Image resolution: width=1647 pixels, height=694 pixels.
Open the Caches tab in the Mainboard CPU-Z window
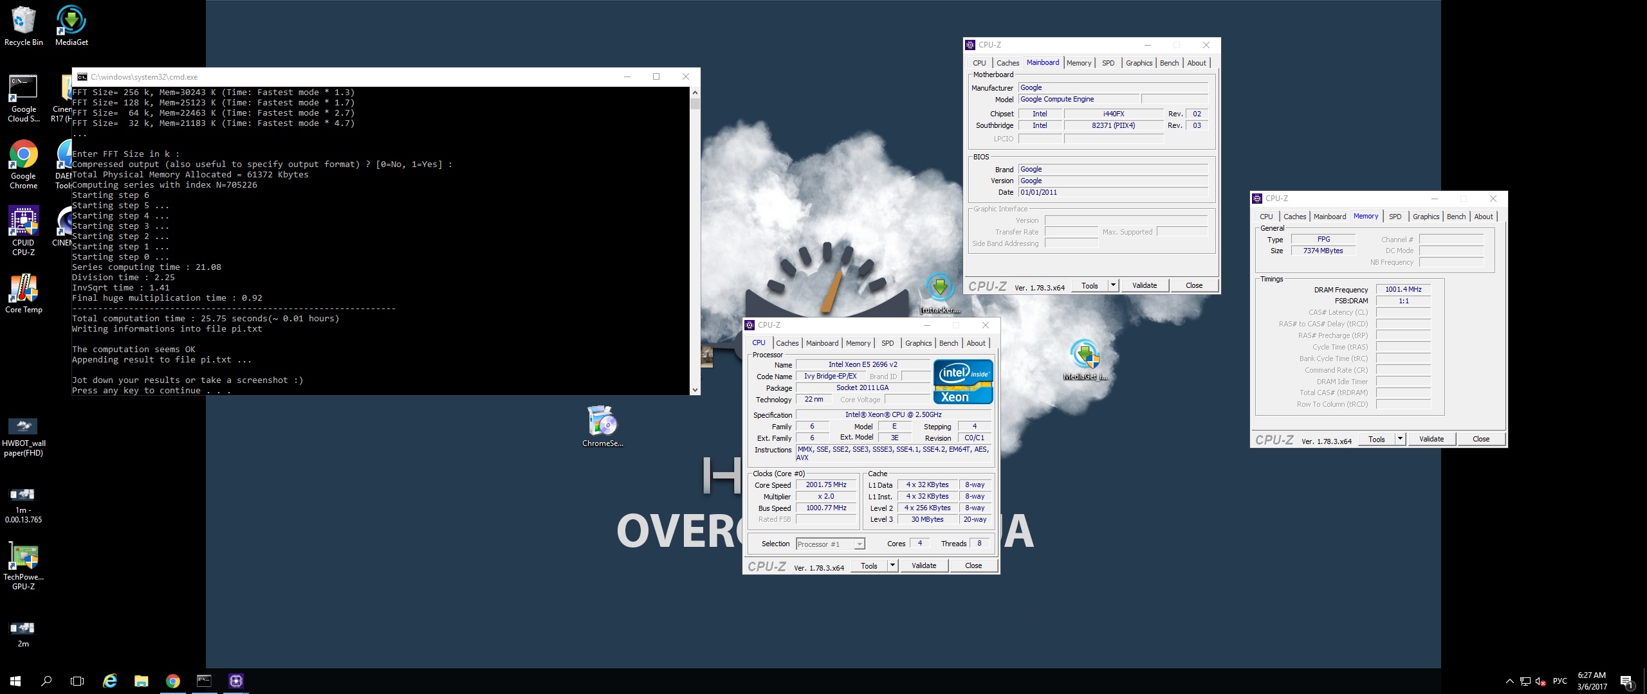(x=1008, y=63)
